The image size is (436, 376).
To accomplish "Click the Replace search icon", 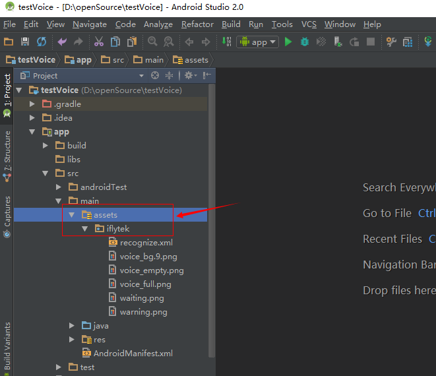I will tap(168, 42).
